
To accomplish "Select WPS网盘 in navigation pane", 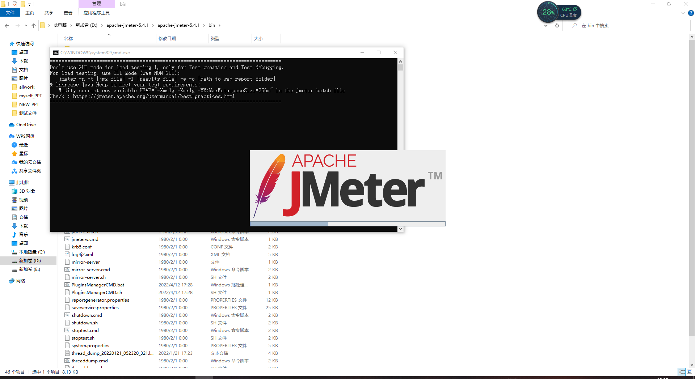I will (25, 136).
